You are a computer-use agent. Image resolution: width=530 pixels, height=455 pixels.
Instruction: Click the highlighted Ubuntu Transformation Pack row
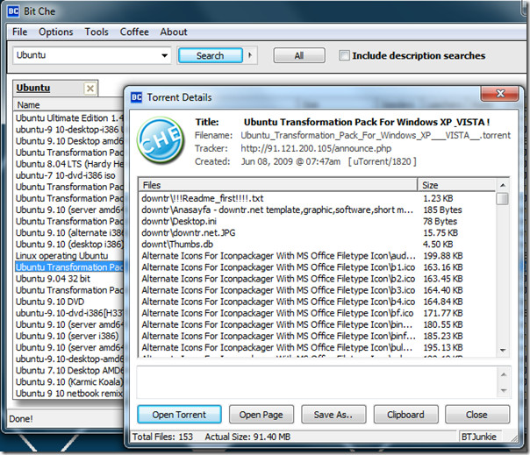pos(69,267)
